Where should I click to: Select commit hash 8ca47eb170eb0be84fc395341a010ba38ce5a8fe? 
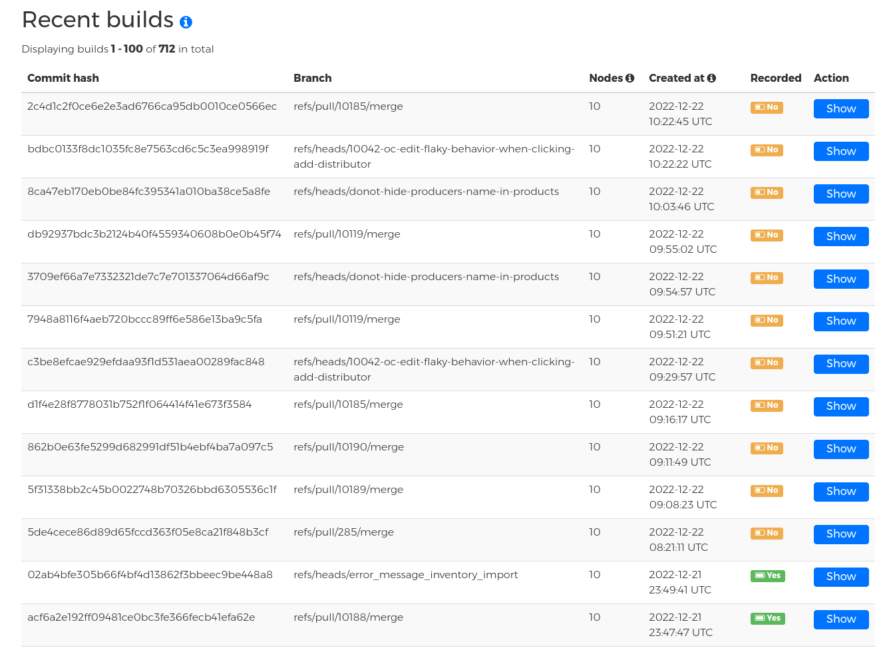coord(148,191)
